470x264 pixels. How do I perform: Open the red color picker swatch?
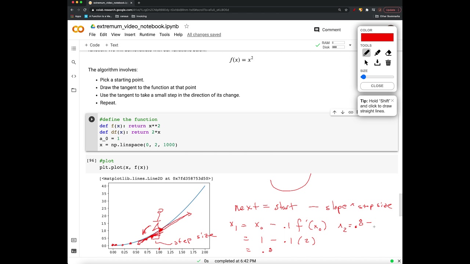click(x=377, y=37)
